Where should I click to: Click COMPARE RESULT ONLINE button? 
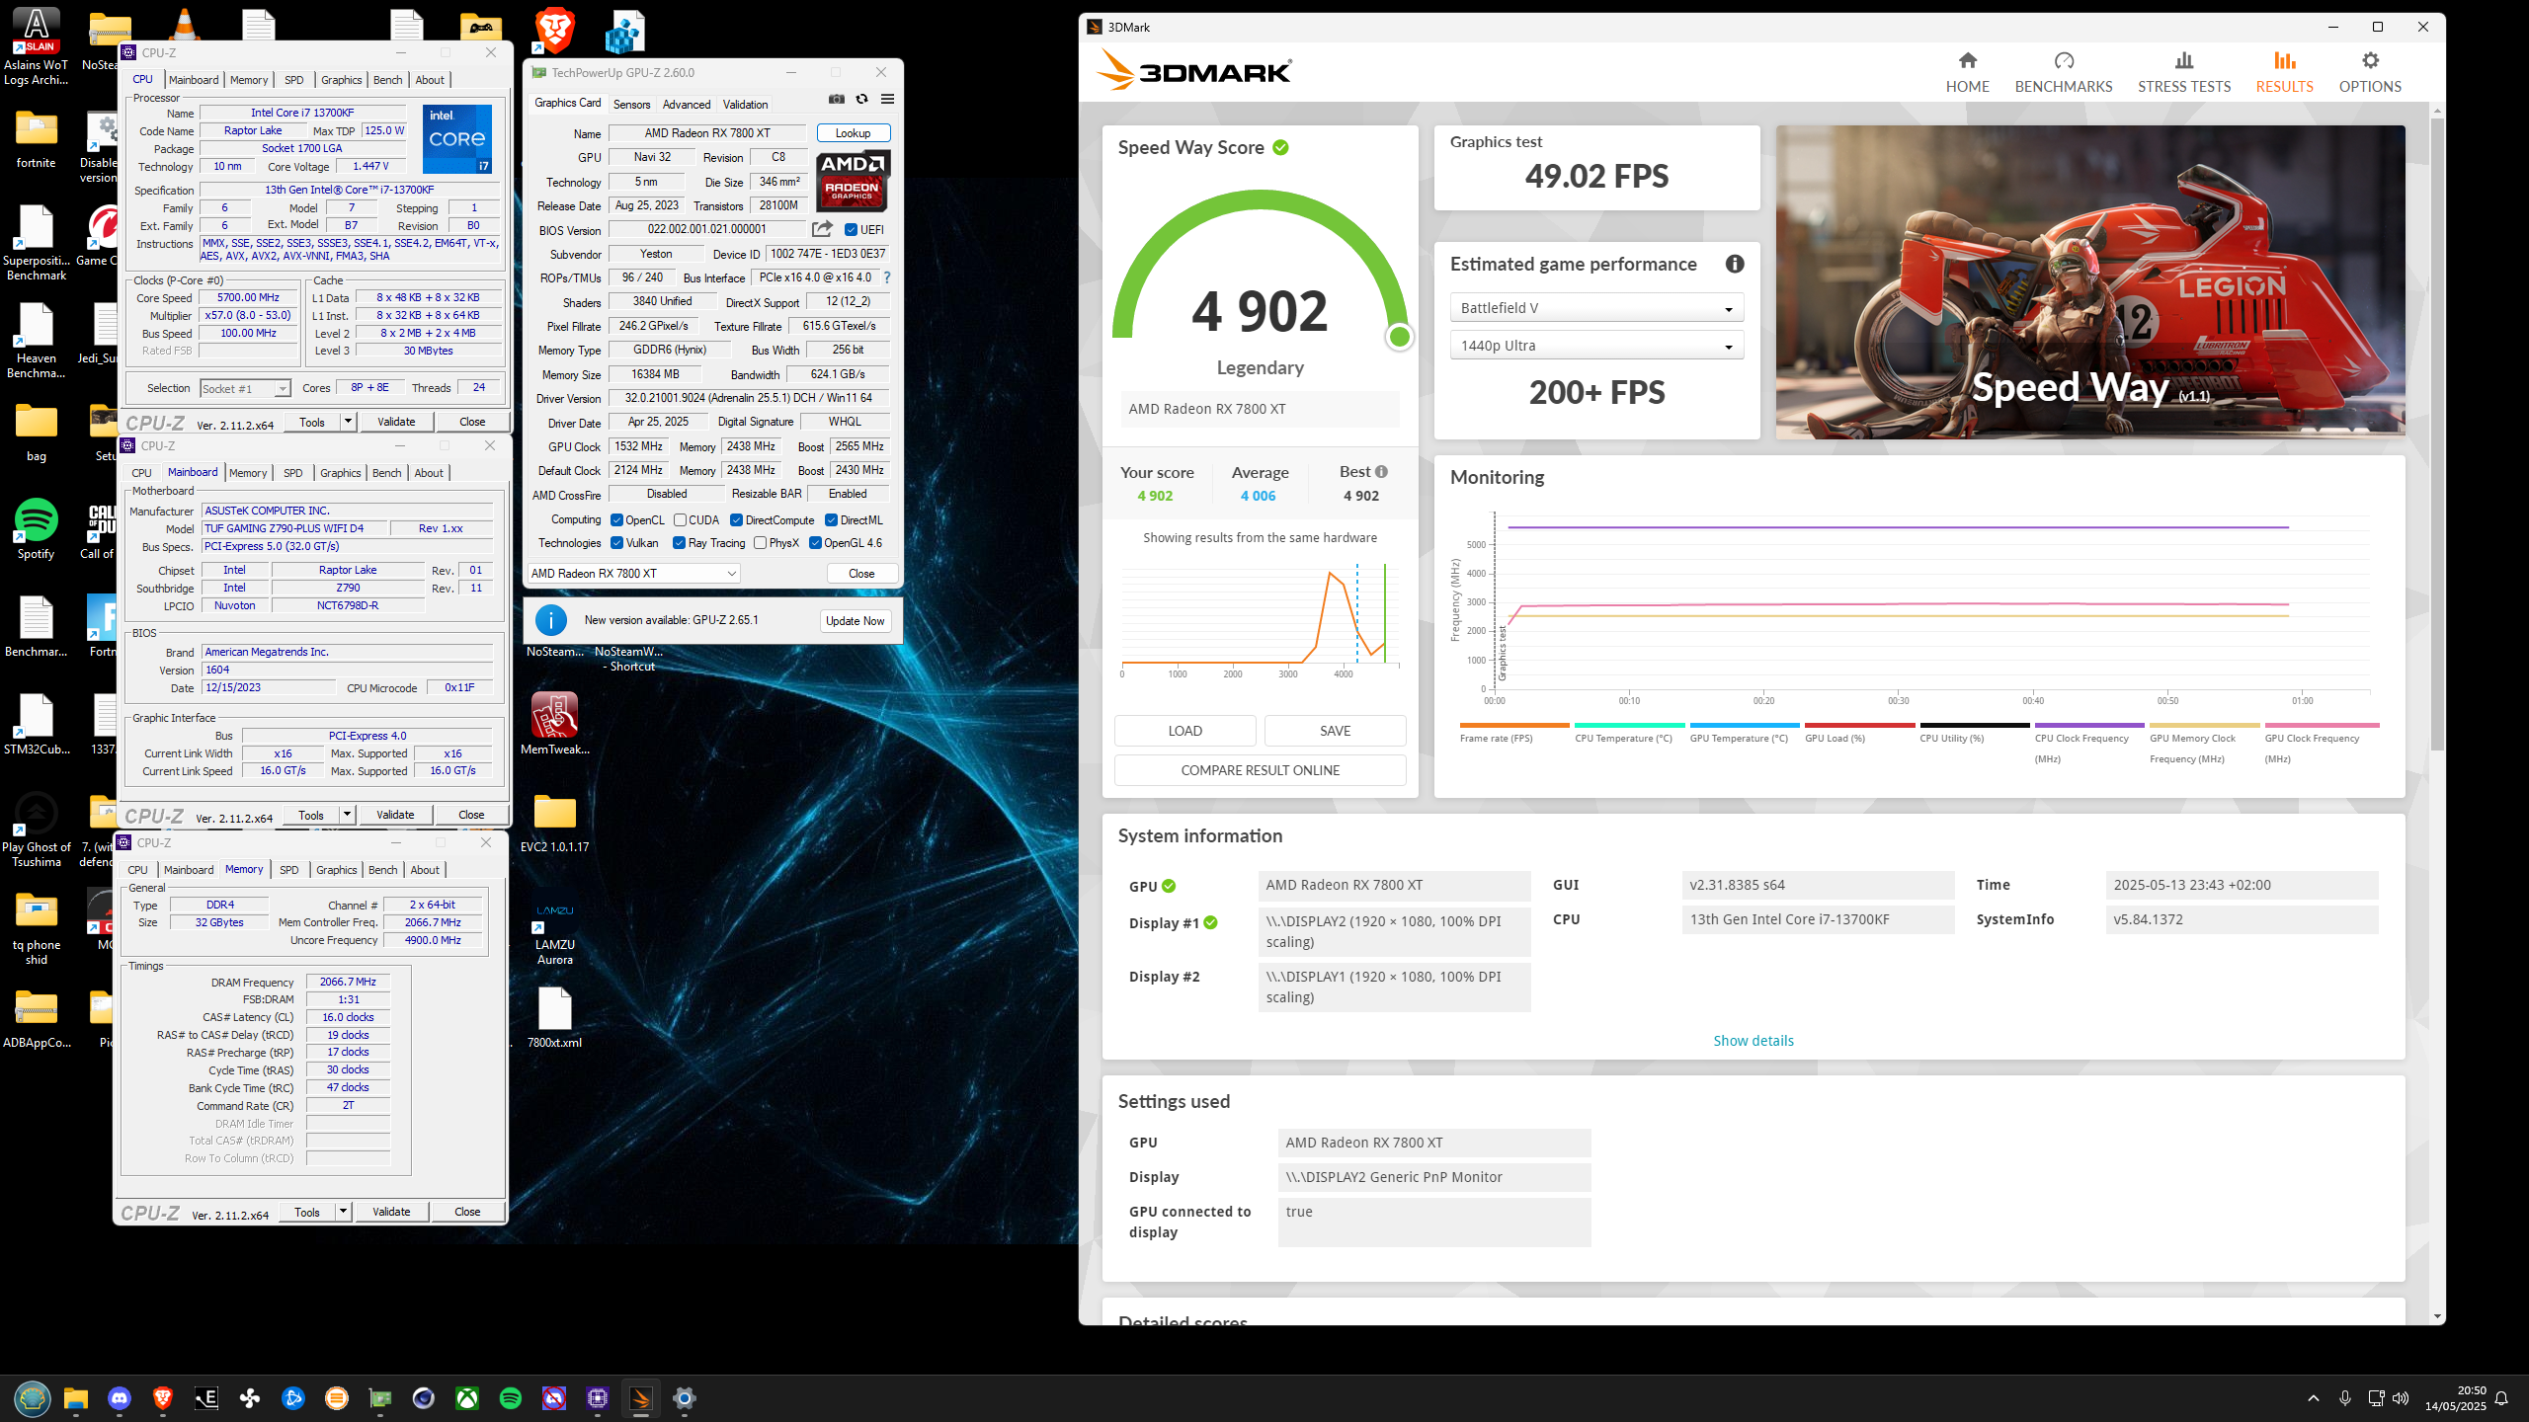(1260, 770)
